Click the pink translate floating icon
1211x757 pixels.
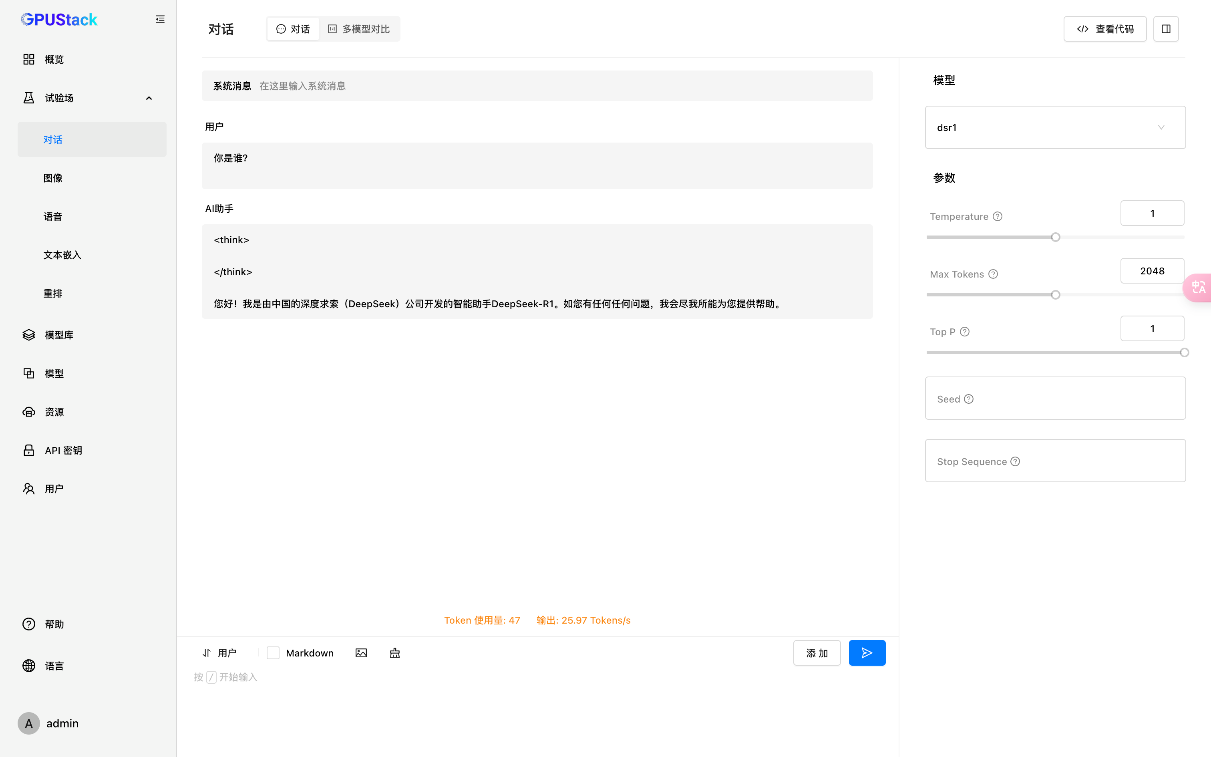pos(1197,288)
